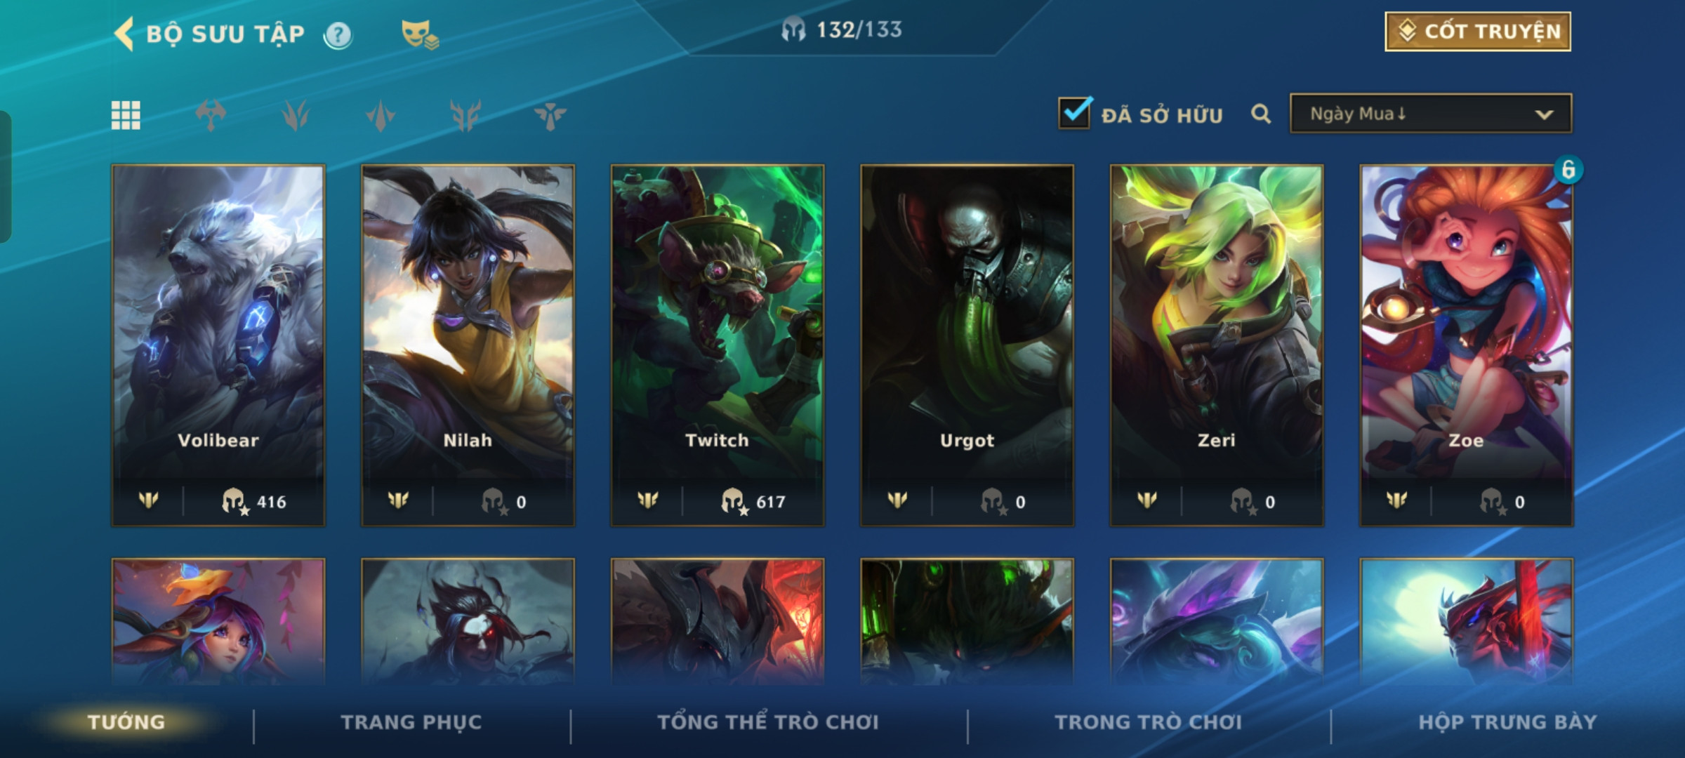
Task: Switch to the Trang Phục tab
Action: click(x=411, y=722)
